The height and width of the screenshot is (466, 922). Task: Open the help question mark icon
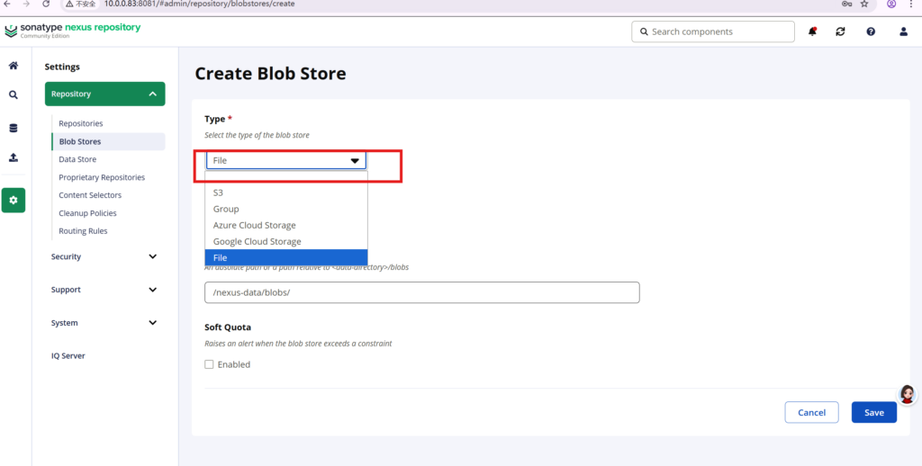[871, 31]
